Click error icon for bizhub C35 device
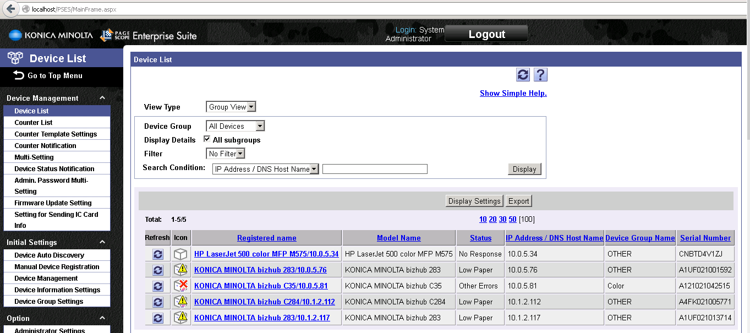750x333 pixels. (x=180, y=286)
